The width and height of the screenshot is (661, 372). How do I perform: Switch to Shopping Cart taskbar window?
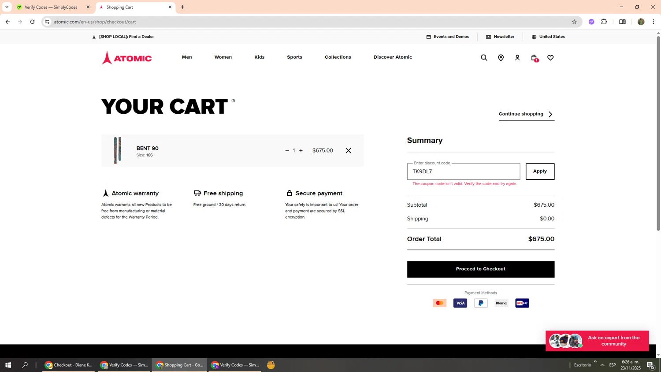click(179, 365)
